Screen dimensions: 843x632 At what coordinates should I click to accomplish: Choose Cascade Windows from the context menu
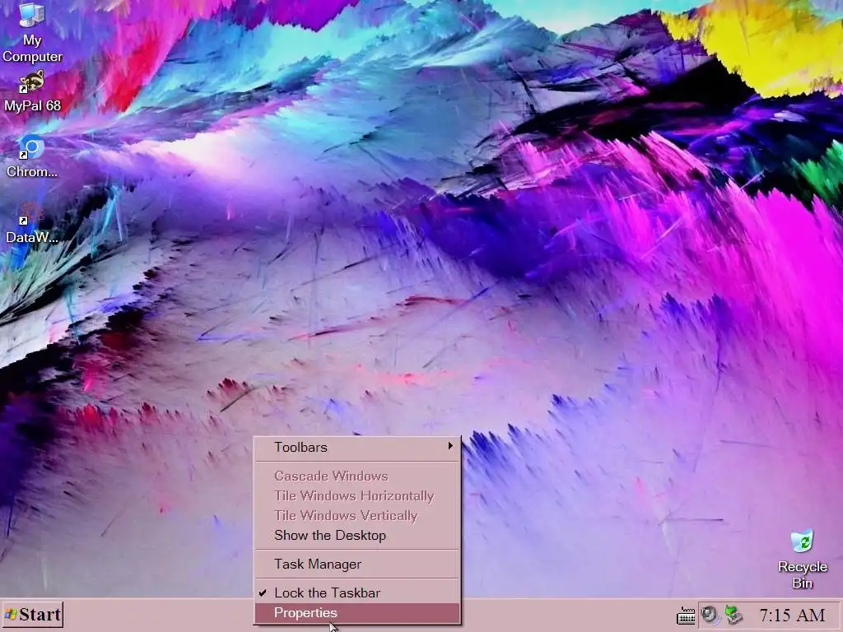(357, 476)
